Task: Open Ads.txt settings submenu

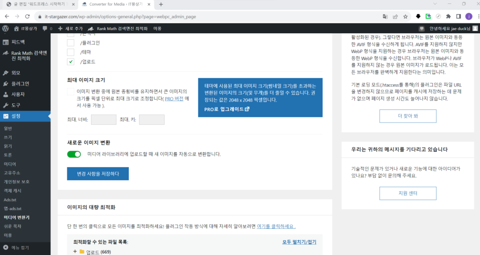Action: click(x=10, y=200)
